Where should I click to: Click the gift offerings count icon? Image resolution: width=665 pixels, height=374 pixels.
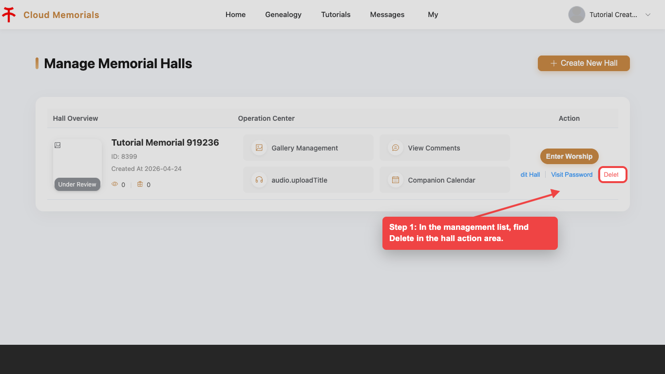[140, 184]
